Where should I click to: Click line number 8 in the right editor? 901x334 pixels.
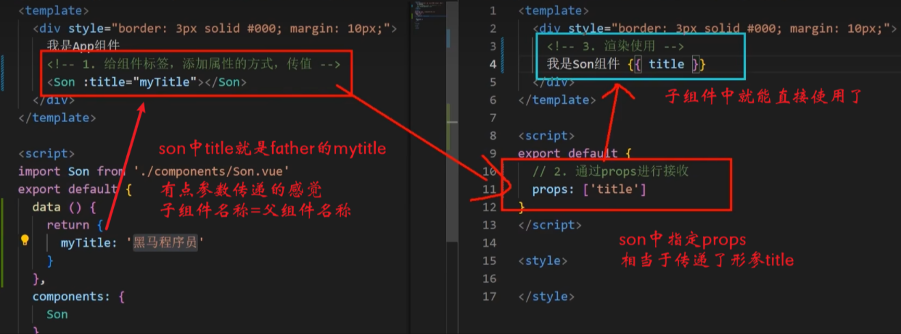tap(493, 136)
